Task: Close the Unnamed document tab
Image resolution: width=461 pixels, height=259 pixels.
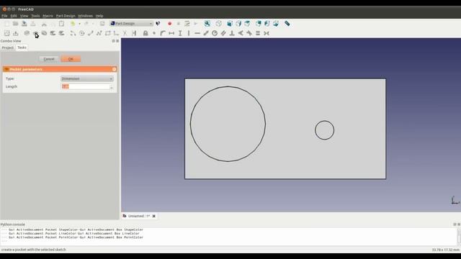Action: (153, 216)
